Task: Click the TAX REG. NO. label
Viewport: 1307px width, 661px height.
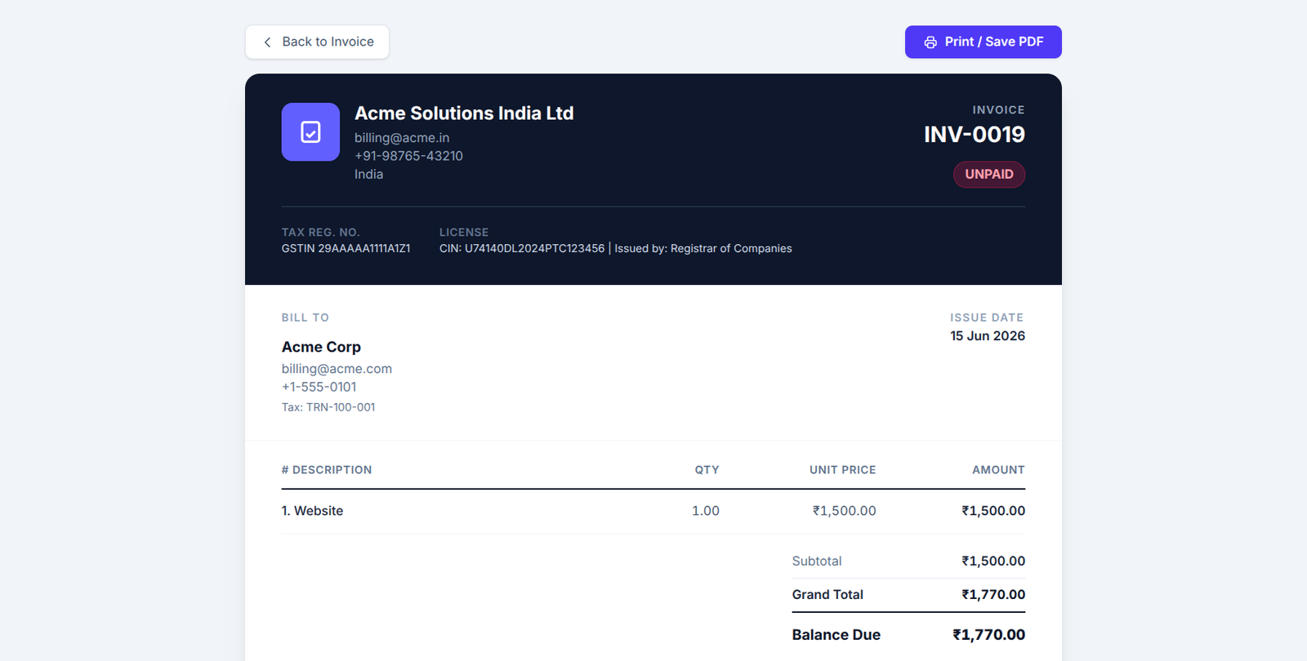Action: [320, 233]
